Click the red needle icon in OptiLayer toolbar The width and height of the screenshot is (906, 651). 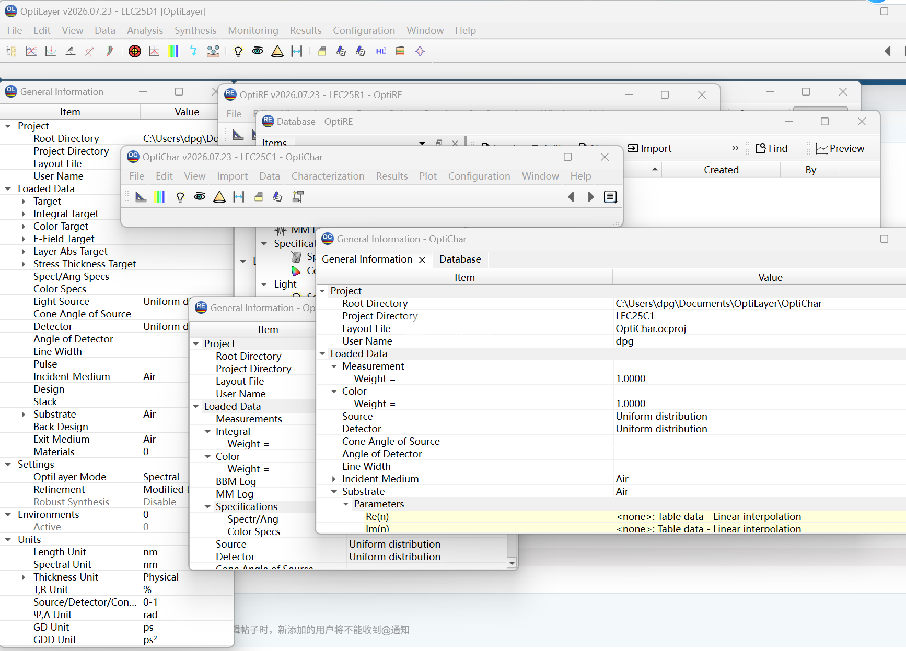(x=110, y=51)
